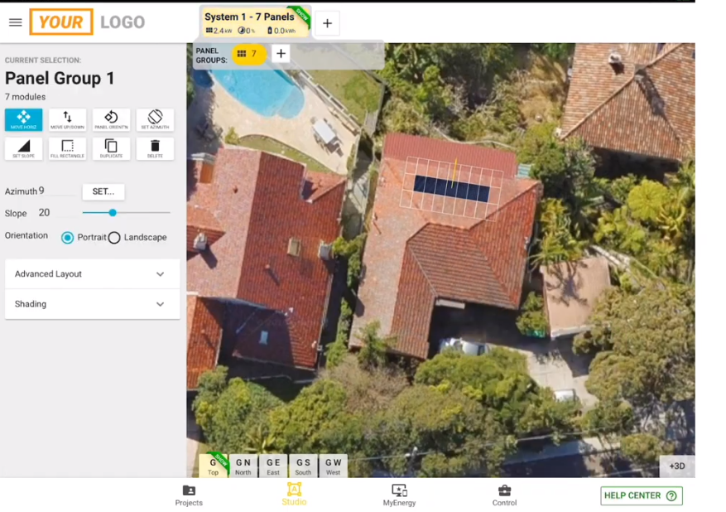Image resolution: width=726 pixels, height=512 pixels.
Task: Select the Portrait orientation radio button
Action: 67,237
